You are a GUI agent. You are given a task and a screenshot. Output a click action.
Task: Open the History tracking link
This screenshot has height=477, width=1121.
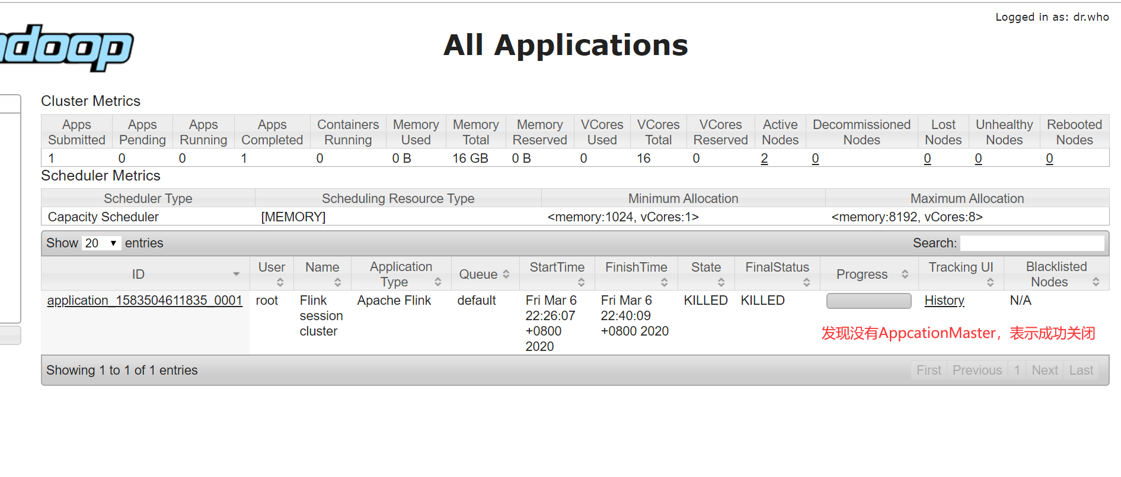tap(944, 301)
